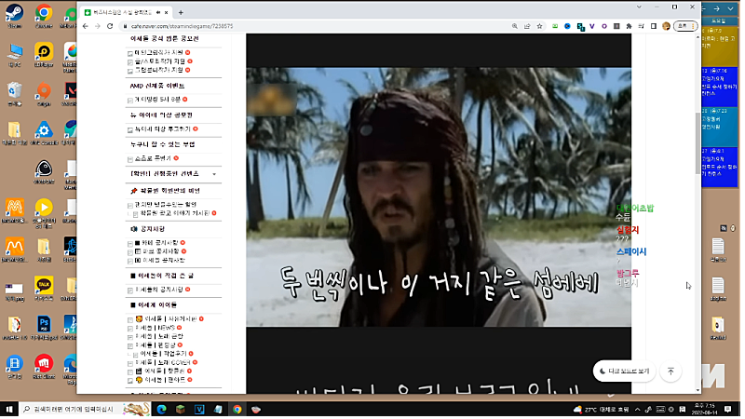Viewport: 745px width, 419px height.
Task: Click the Windows Start button
Action: (x=9, y=410)
